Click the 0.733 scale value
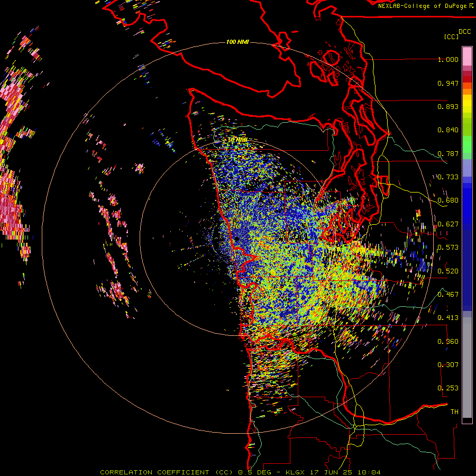The width and height of the screenshot is (476, 476). (448, 177)
